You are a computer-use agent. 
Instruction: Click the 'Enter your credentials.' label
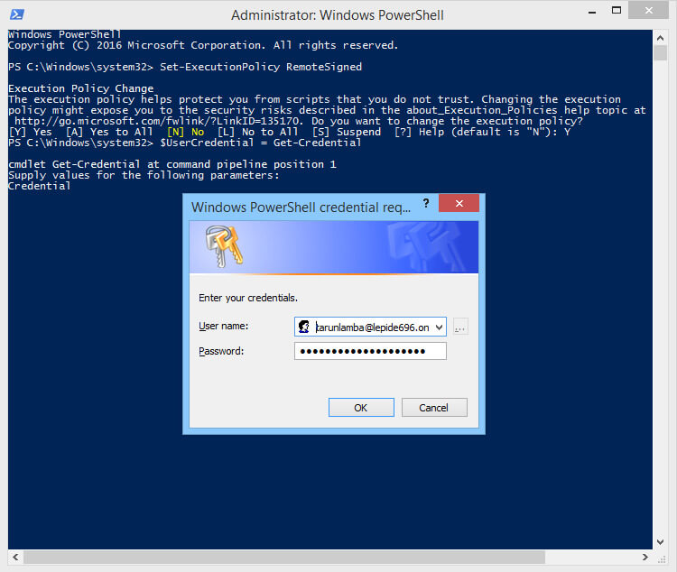click(248, 298)
